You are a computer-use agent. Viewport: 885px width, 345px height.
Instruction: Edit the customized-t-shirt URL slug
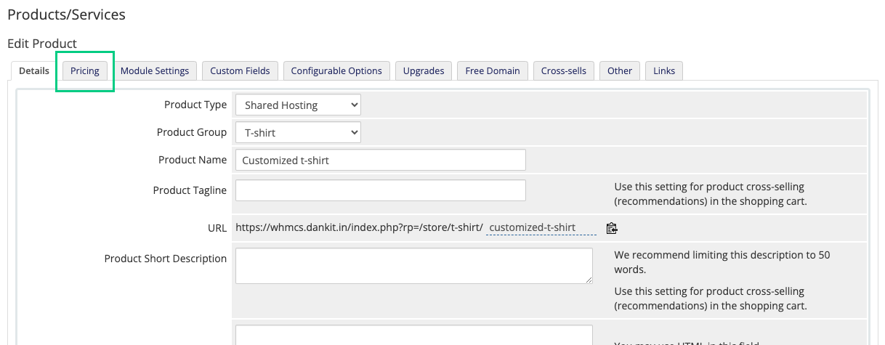(541, 227)
